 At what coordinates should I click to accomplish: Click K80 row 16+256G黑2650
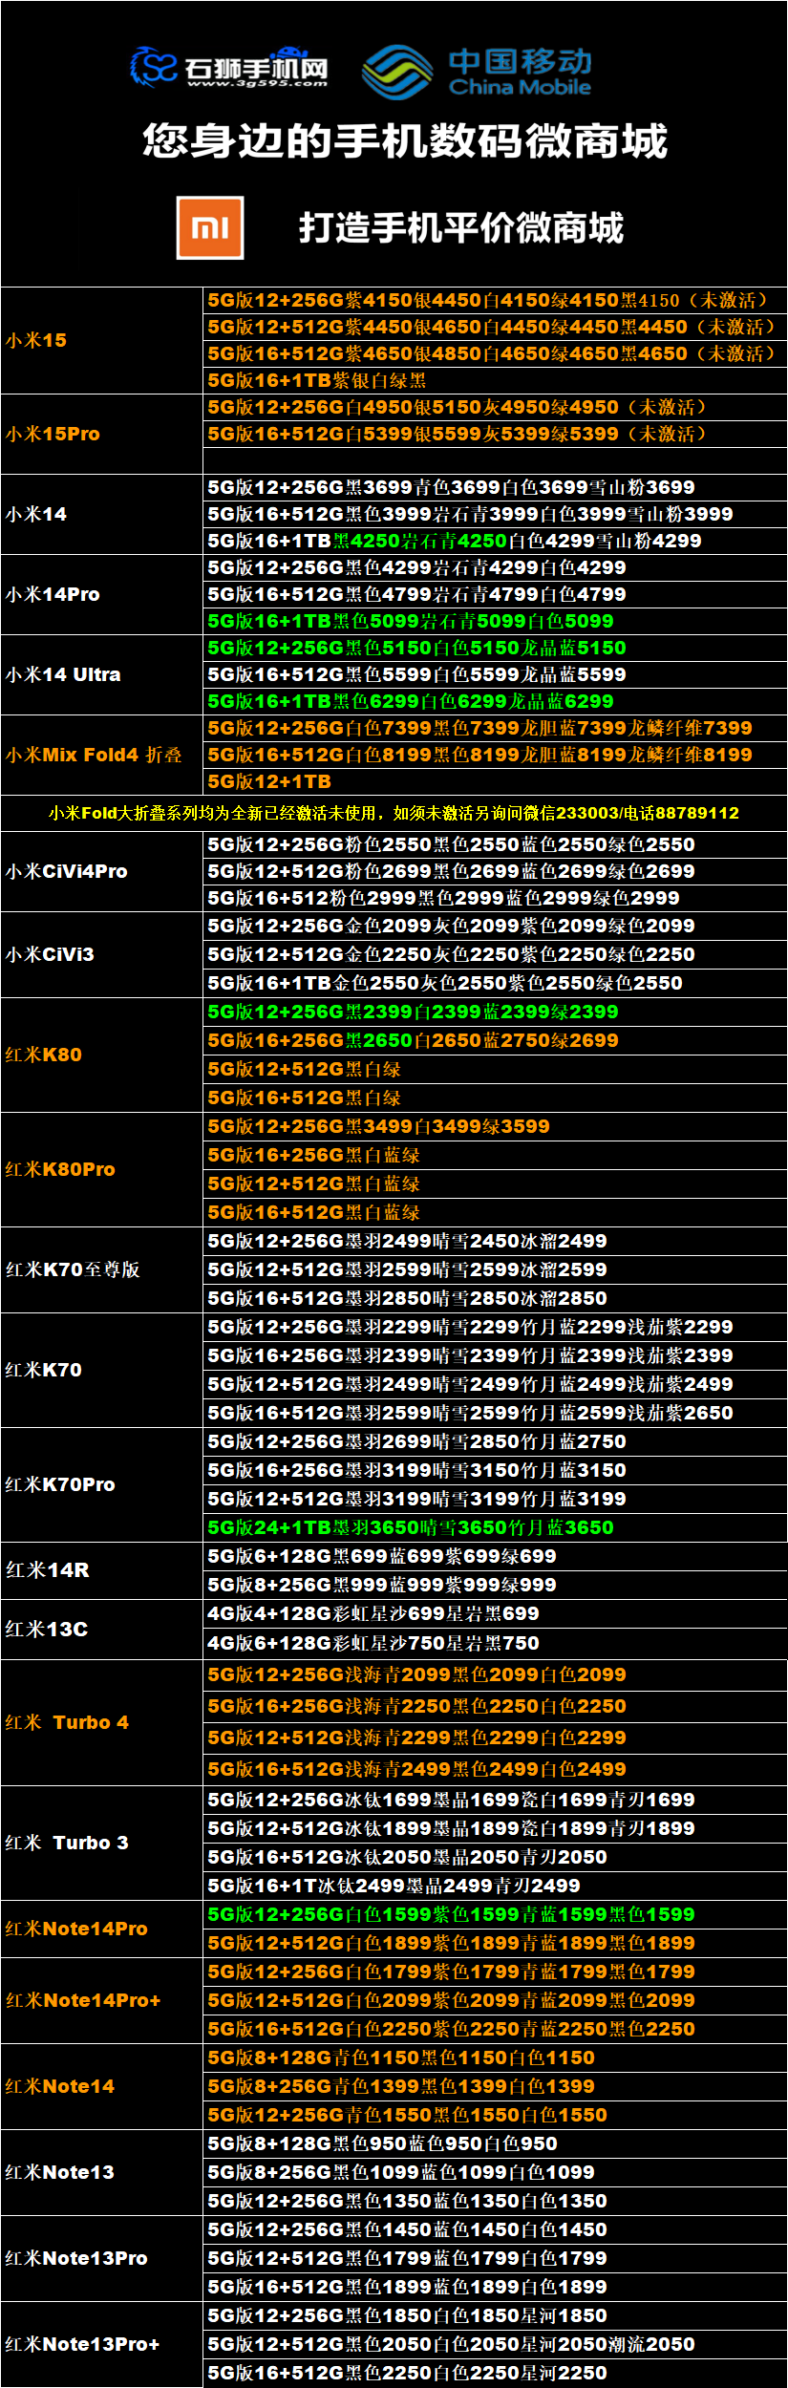click(495, 1040)
